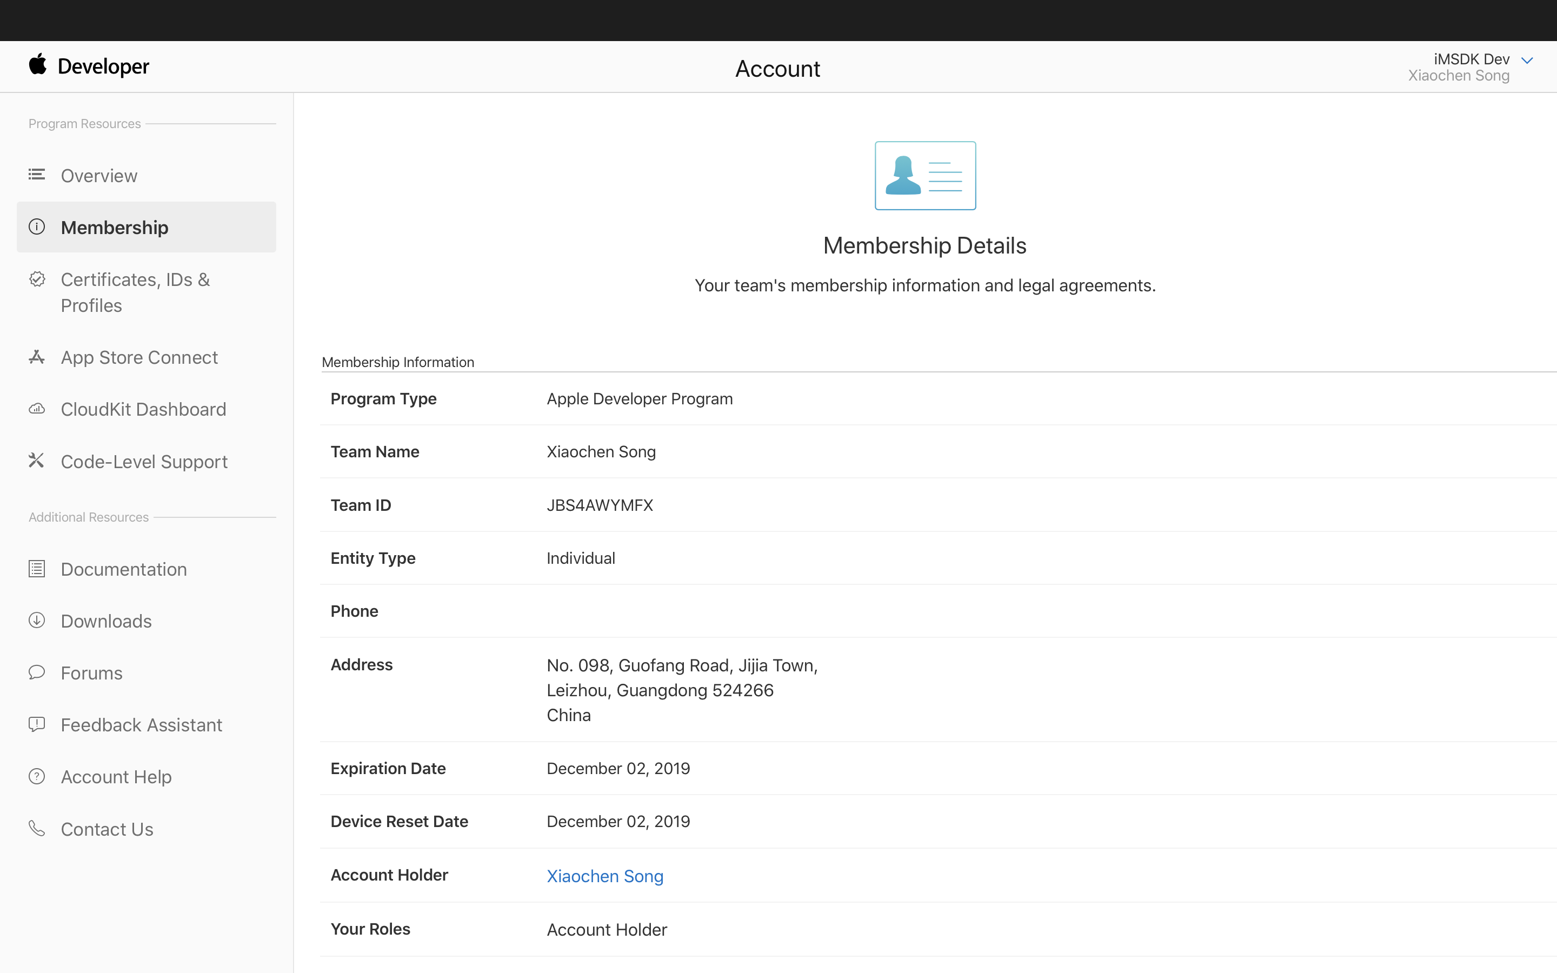Viewport: 1557px width, 973px height.
Task: Click the Guofang Road address line
Action: coord(682,665)
